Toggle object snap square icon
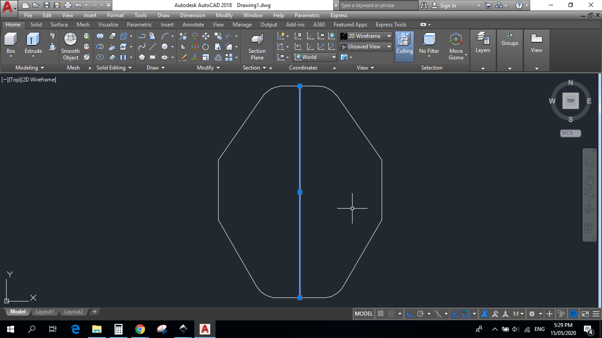602x338 pixels. click(466, 314)
